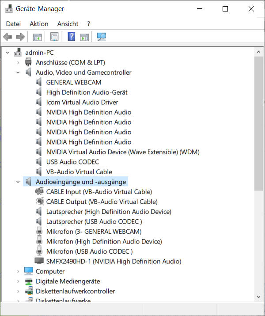Collapse the Audio, Video und Gamecontroller node

[x=18, y=72]
